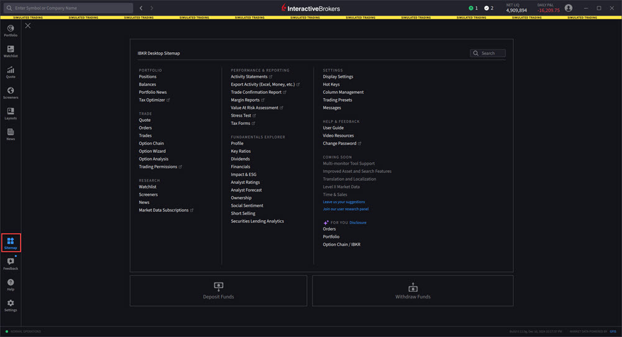Open Profile under Fundamentals Explorer
Screen dimensions: 622x337
point(237,143)
